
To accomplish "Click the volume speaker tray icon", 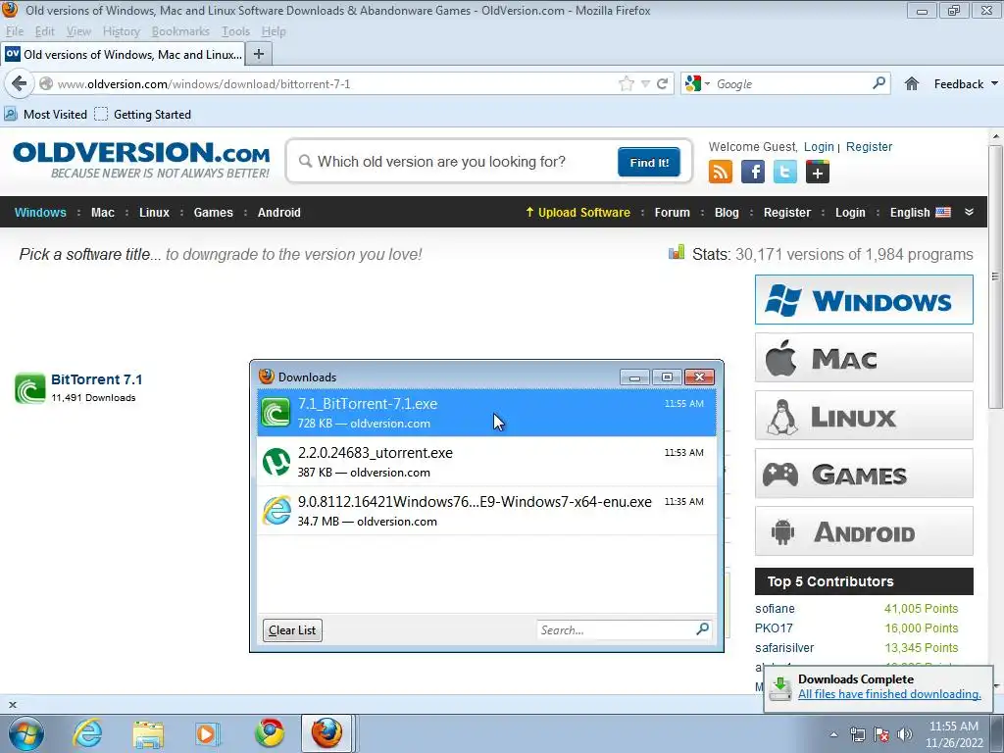I will pos(905,734).
